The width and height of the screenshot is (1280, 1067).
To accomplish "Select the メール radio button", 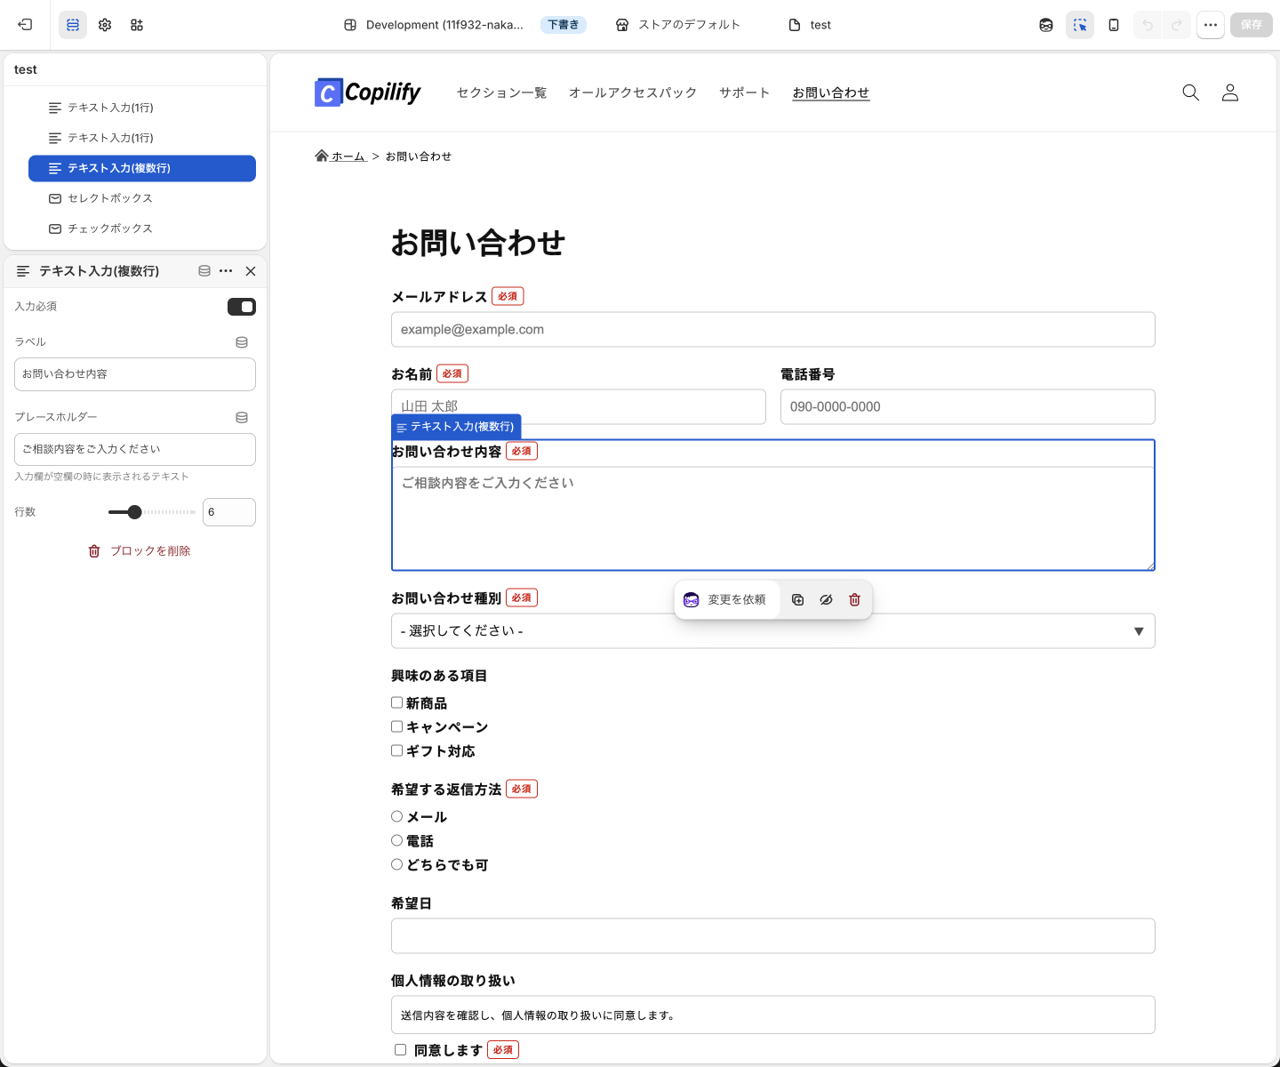I will (397, 816).
